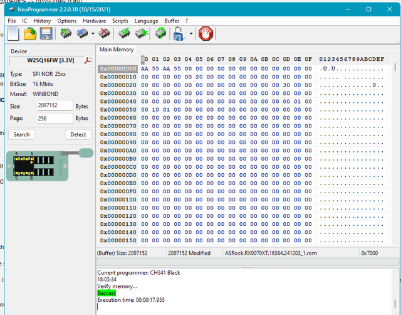Click the hex editor vertical scrollbar
The height and width of the screenshot is (315, 401).
click(395, 150)
